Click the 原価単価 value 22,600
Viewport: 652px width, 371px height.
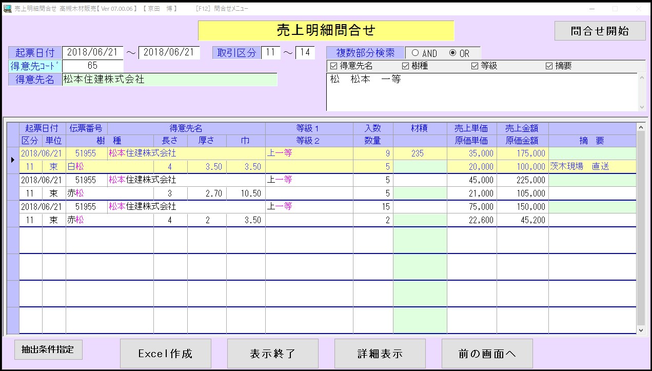471,220
